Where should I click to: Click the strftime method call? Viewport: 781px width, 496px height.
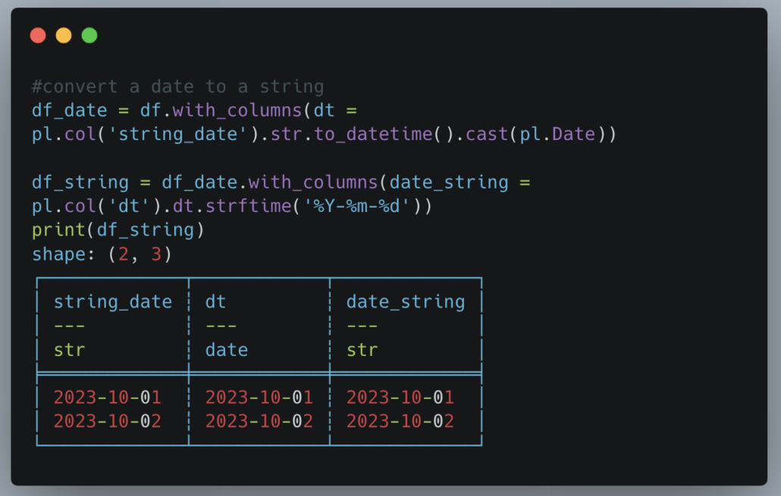248,206
